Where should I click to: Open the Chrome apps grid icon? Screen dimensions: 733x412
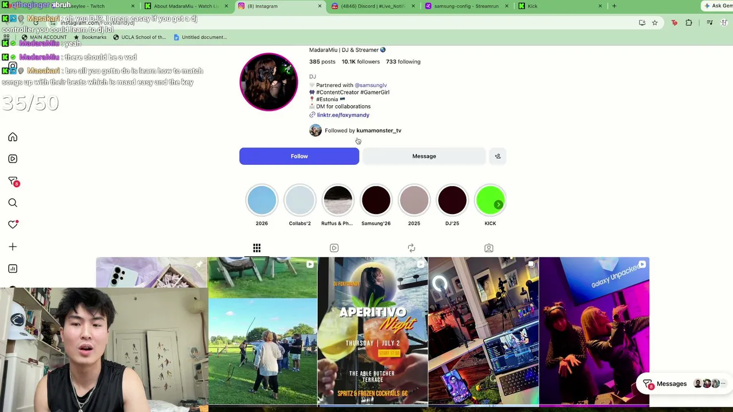[x=6, y=37]
